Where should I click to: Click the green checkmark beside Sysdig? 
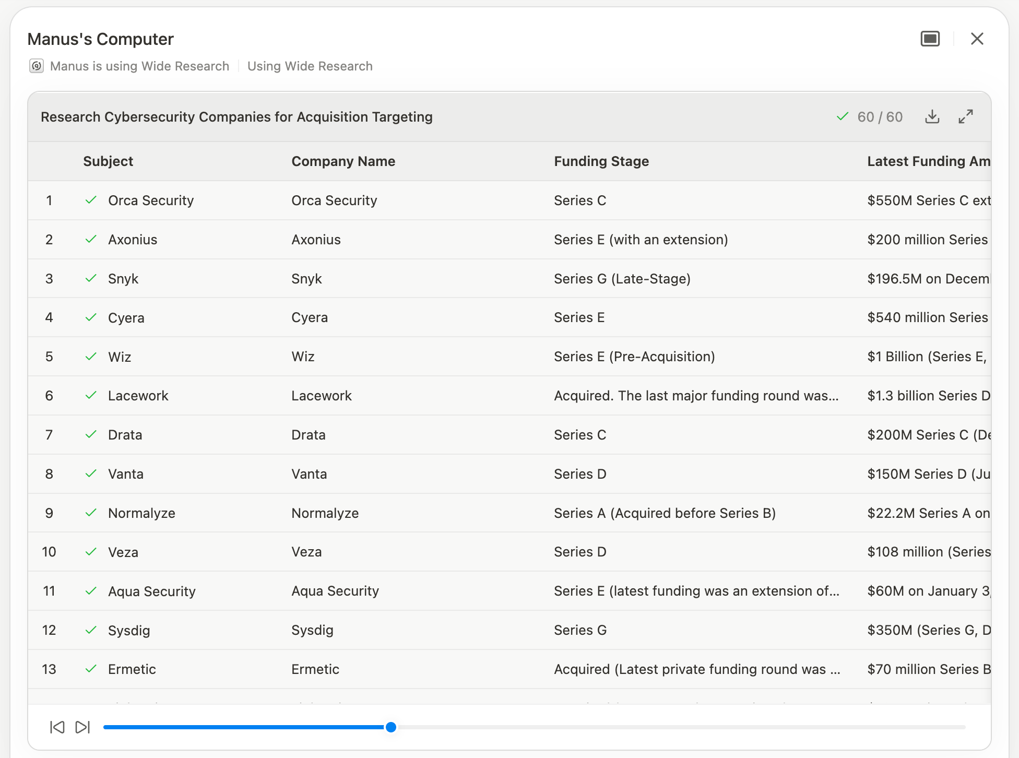[x=91, y=630]
